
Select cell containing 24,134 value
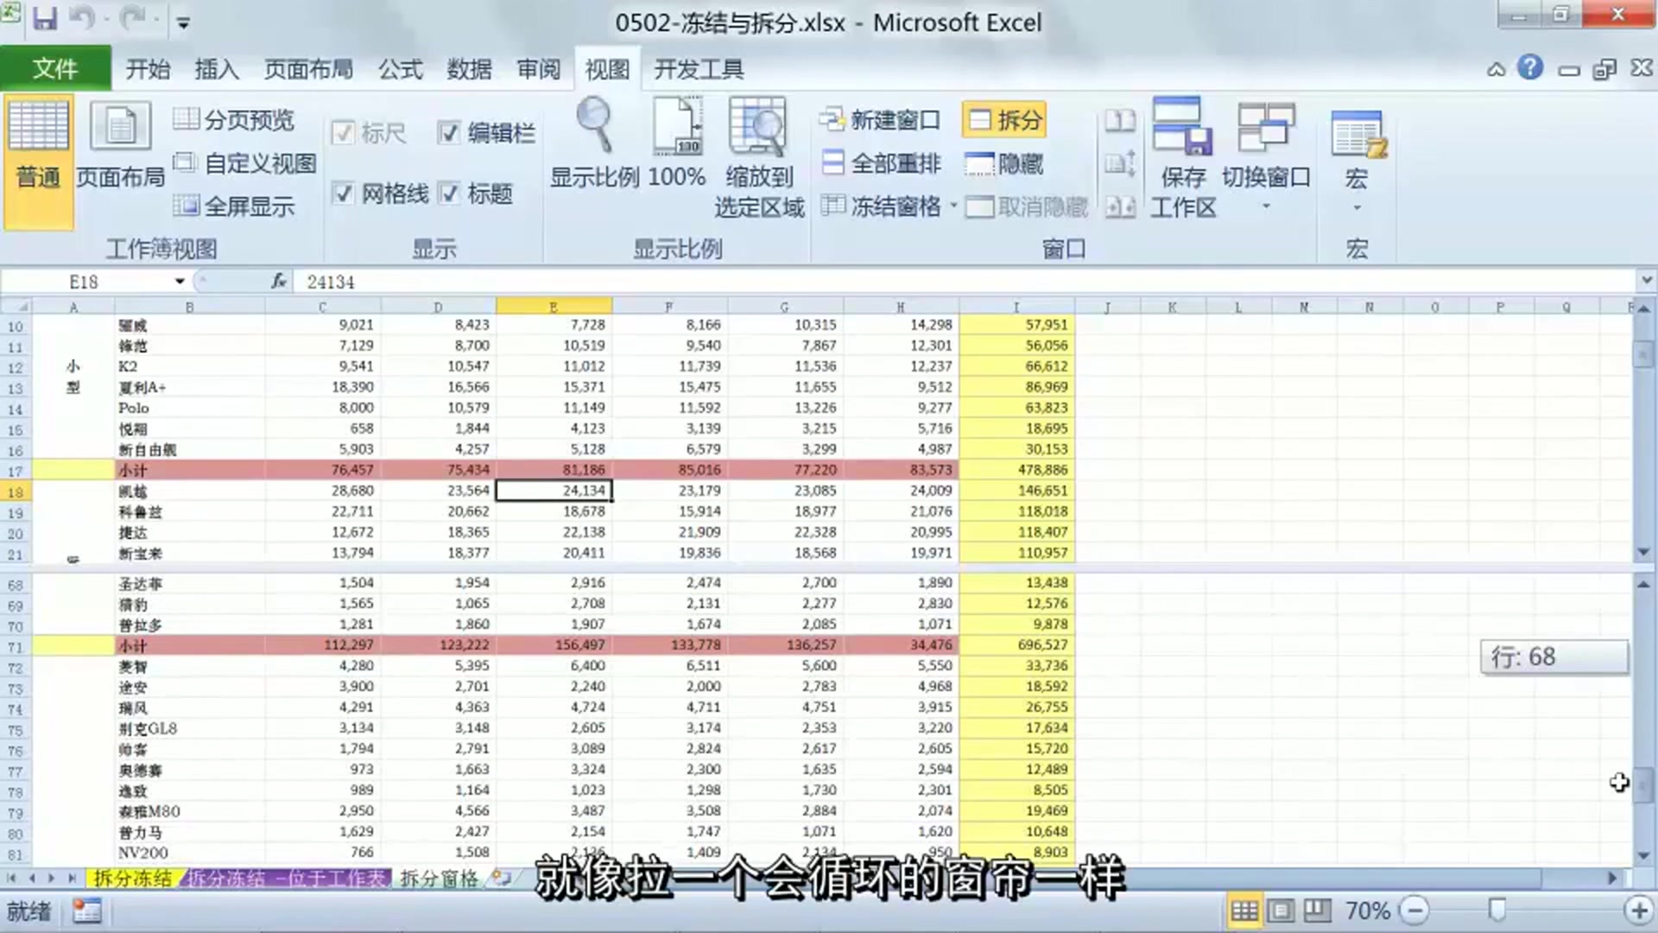(554, 490)
